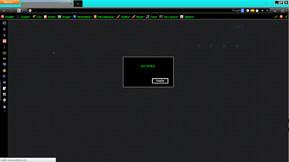
Task: Open downloads with the down-arrow sidebar icon
Action: coord(5,35)
